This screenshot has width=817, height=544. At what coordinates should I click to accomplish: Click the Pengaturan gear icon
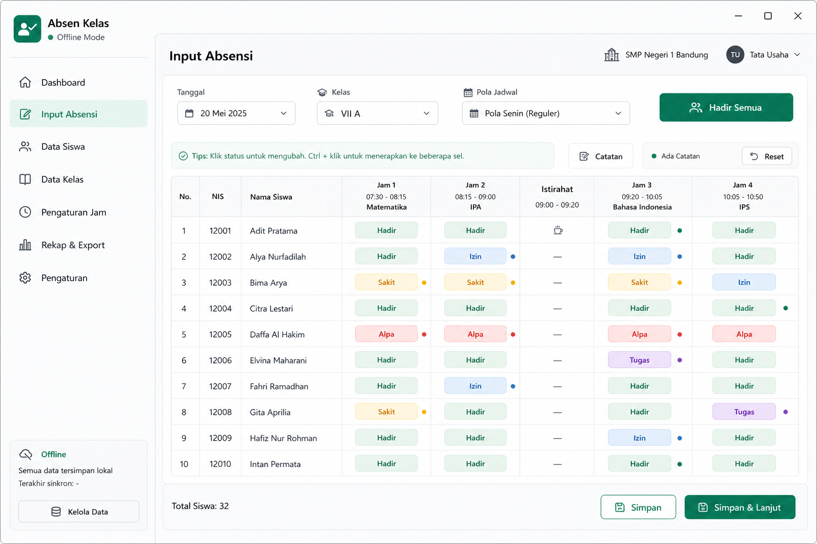click(25, 278)
